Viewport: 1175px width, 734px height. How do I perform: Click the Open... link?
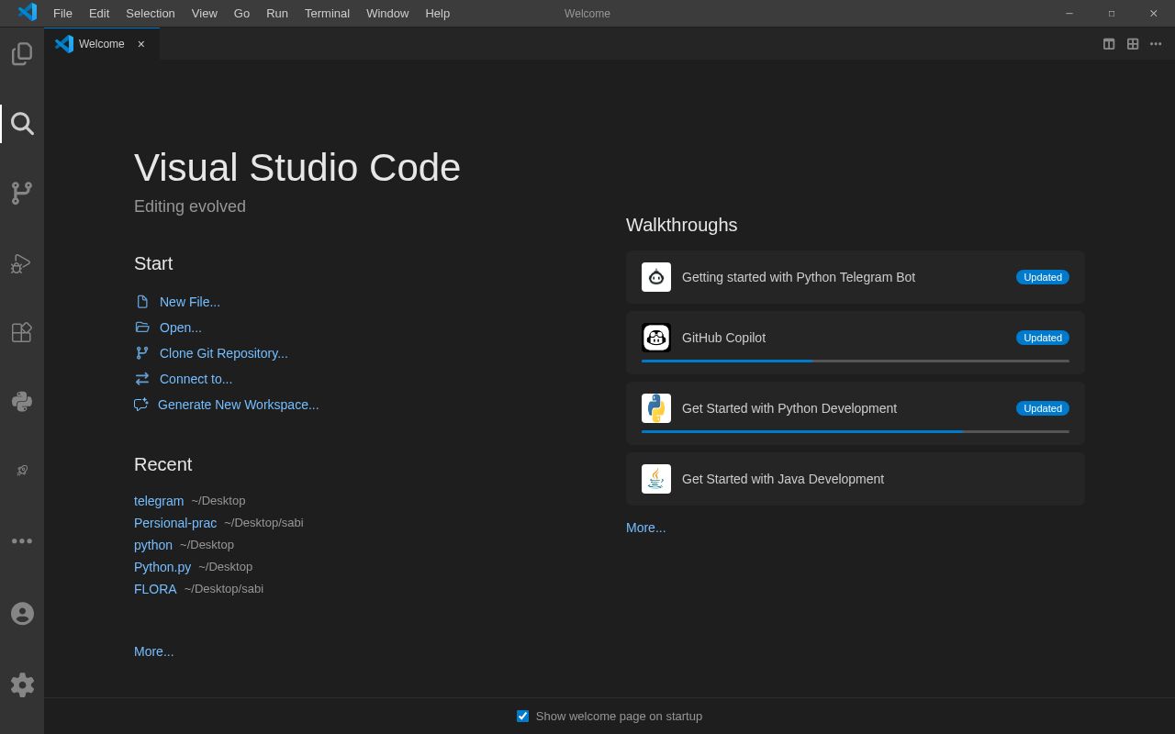point(181,328)
